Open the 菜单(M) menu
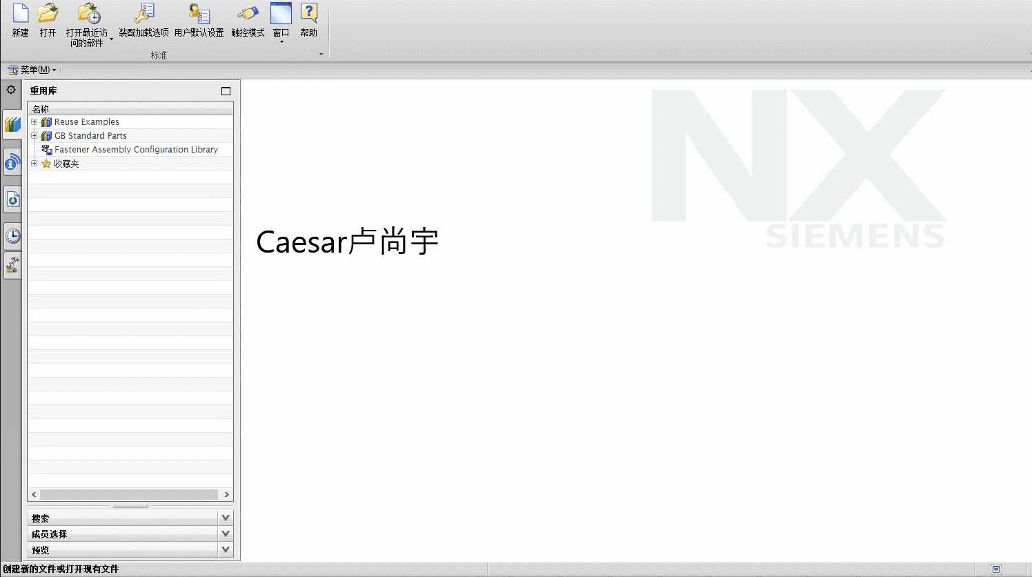Image resolution: width=1032 pixels, height=577 pixels. pyautogui.click(x=32, y=70)
